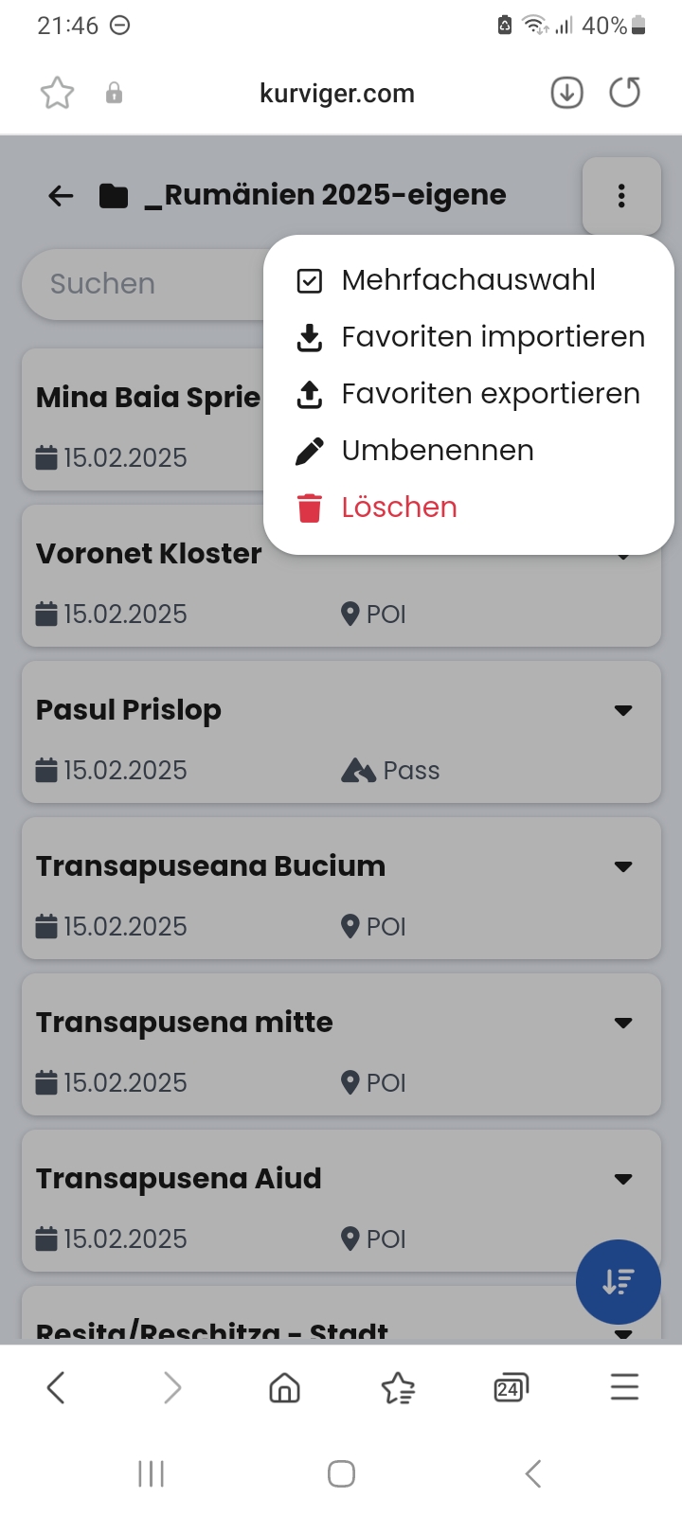Expand the Pasul Prislop entry
The width and height of the screenshot is (682, 1515).
tap(623, 710)
